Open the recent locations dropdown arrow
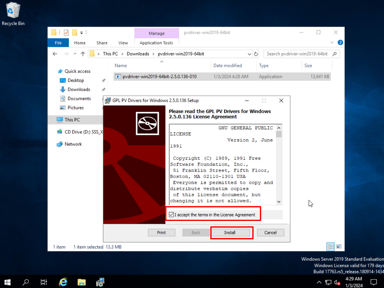Viewport: 384px width, 288px height. [75, 54]
